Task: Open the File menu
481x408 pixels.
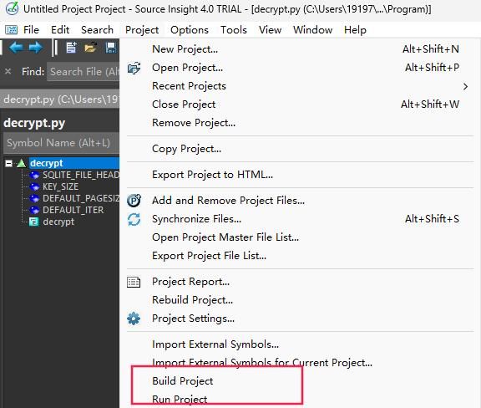Action: click(31, 30)
